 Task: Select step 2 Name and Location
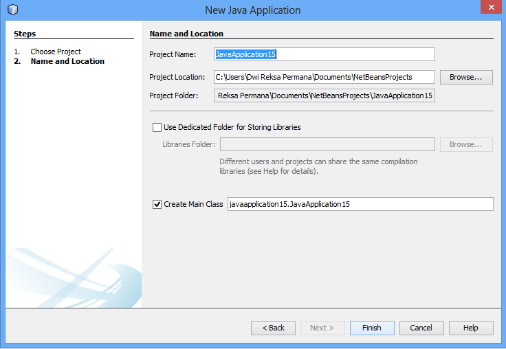pyautogui.click(x=67, y=61)
